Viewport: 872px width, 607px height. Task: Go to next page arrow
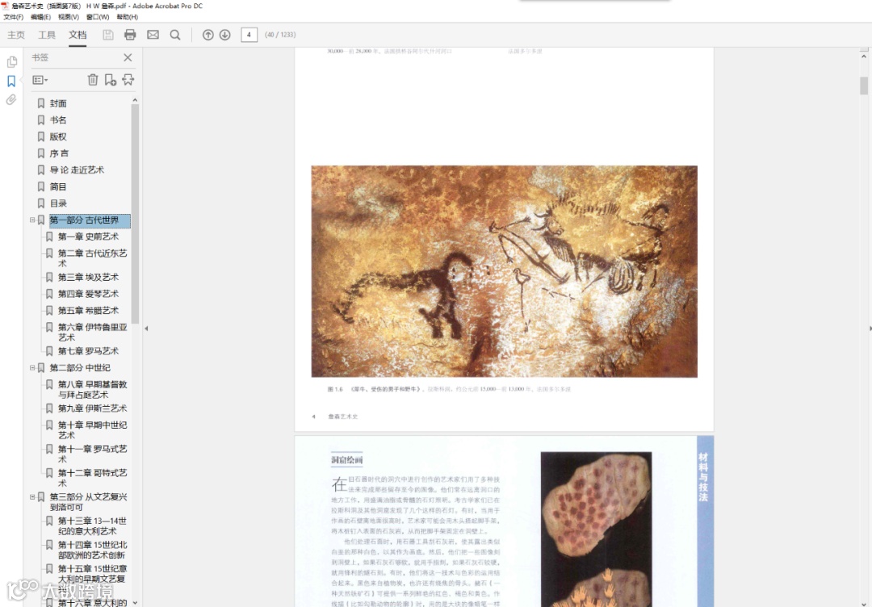point(224,35)
